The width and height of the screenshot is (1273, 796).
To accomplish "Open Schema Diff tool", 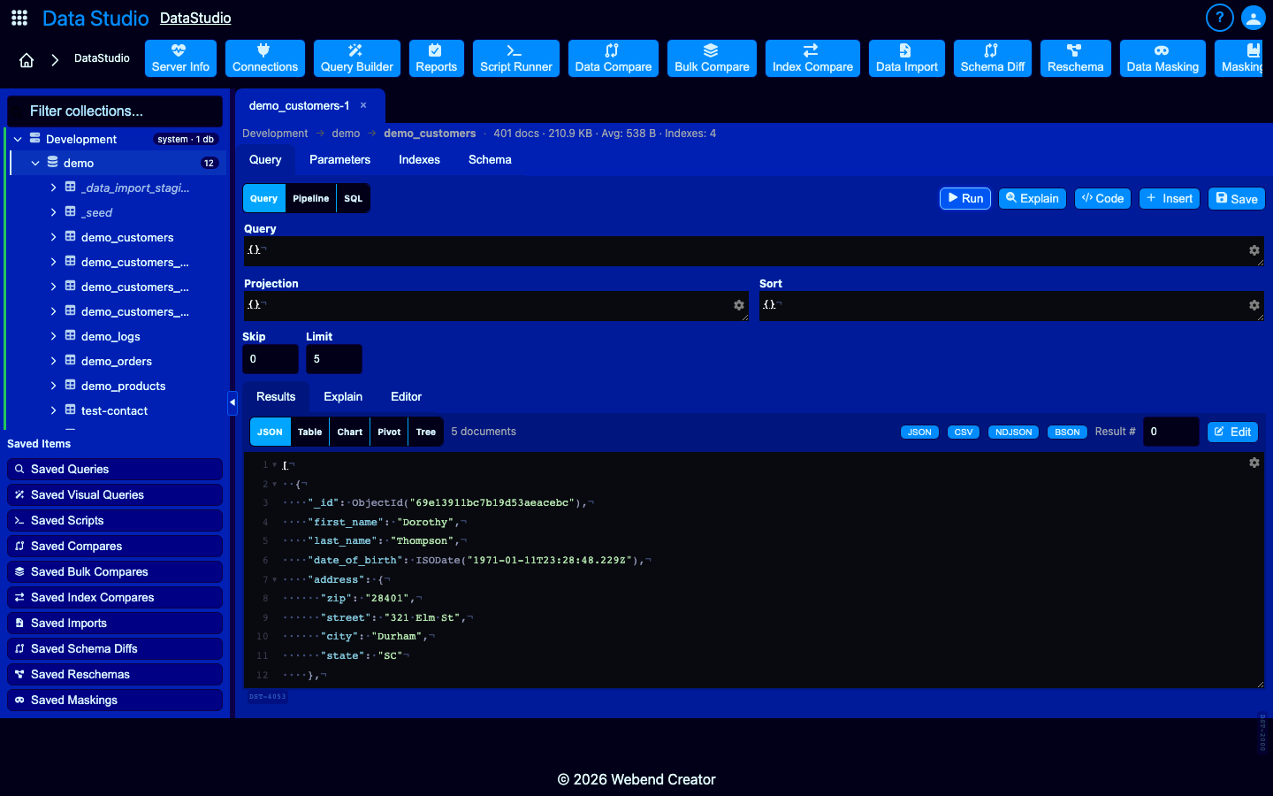I will (993, 58).
